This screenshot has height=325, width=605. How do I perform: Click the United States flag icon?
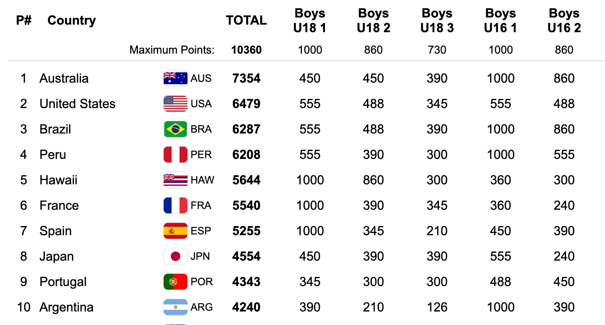point(175,104)
